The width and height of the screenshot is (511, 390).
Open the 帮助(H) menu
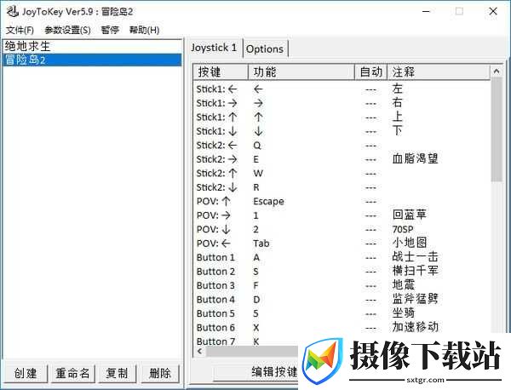144,31
